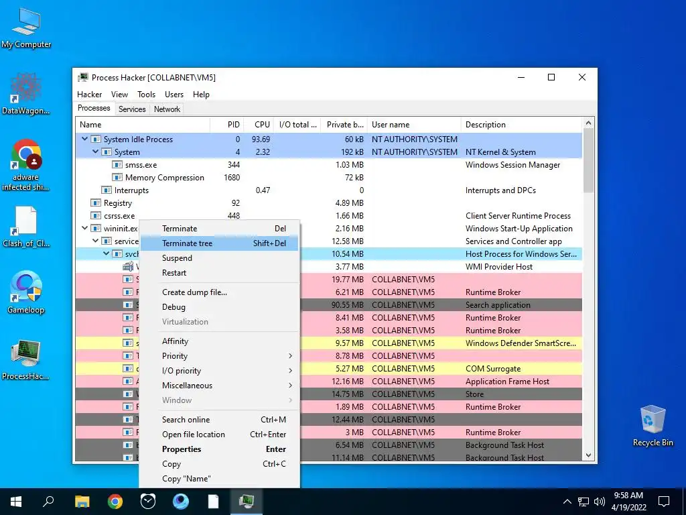The height and width of the screenshot is (515, 686).
Task: Open the Tools menu
Action: [x=146, y=94]
